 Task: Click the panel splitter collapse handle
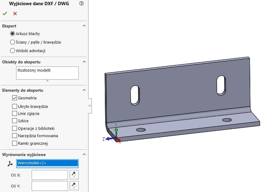(90, 106)
